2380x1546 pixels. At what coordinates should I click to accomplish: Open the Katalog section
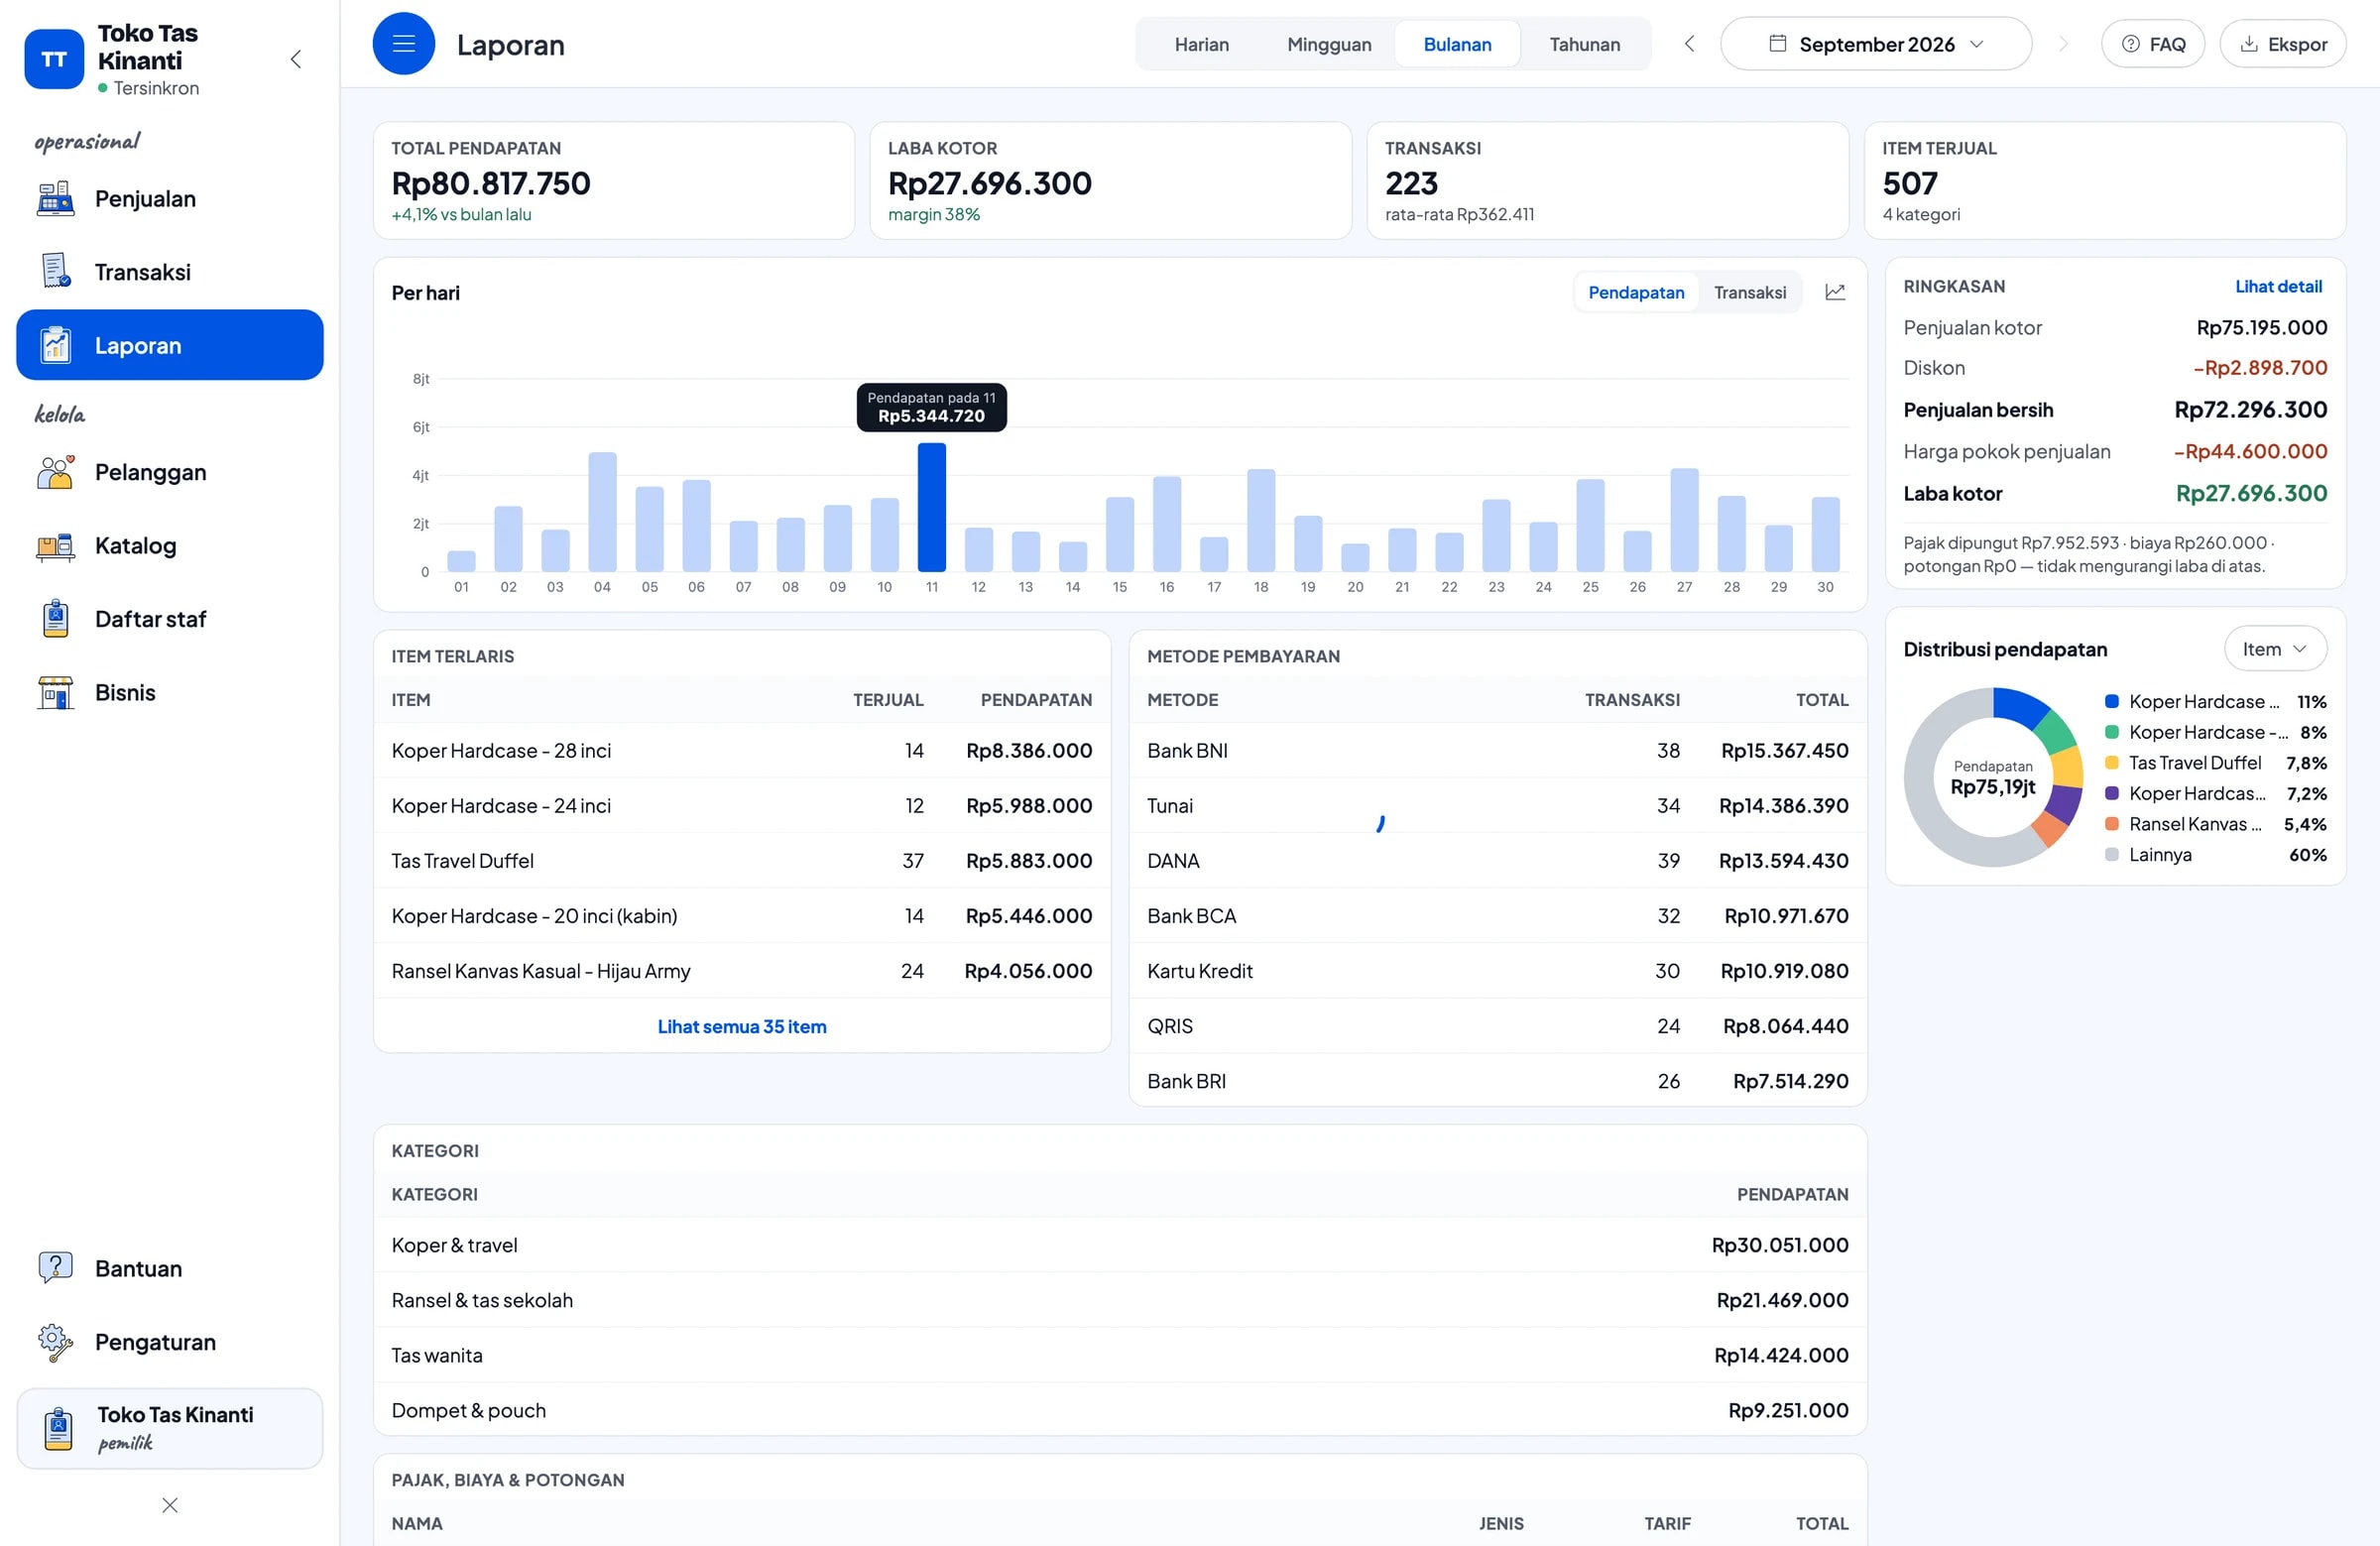(169, 546)
